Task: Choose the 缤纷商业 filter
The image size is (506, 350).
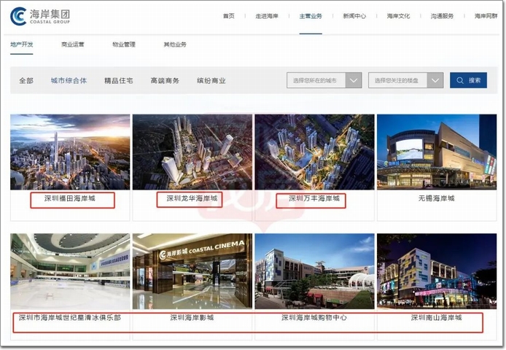Action: (211, 81)
